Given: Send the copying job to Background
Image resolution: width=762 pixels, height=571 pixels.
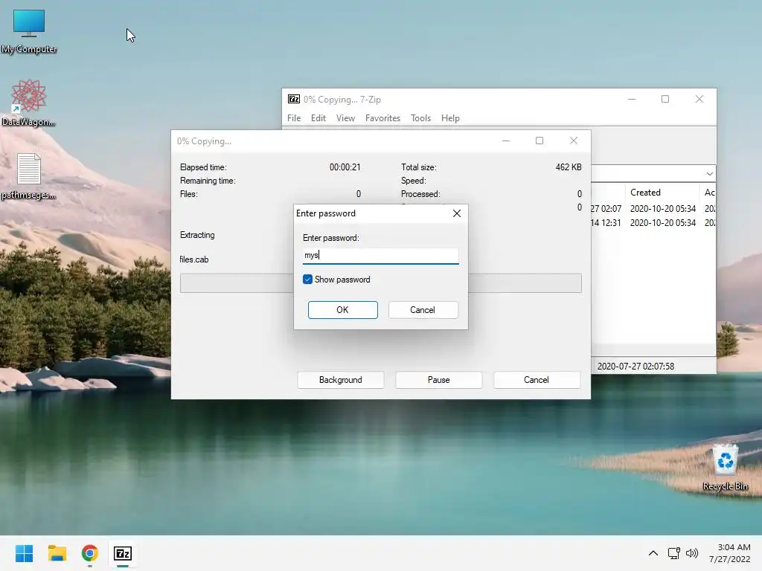Looking at the screenshot, I should coord(341,380).
